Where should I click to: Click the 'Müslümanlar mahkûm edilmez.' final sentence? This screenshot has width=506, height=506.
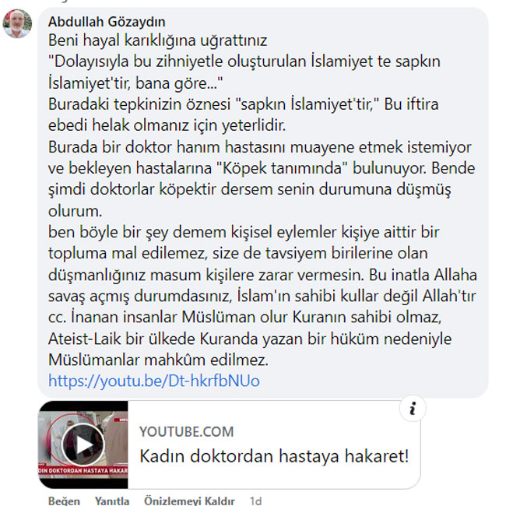[158, 360]
